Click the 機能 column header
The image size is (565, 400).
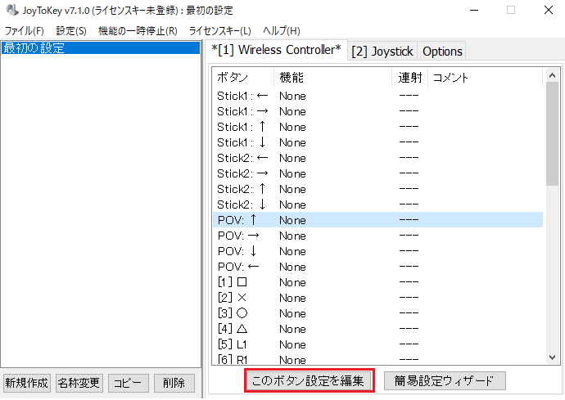click(x=332, y=78)
